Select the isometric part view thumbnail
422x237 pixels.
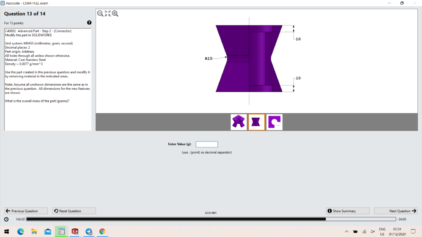point(239,122)
